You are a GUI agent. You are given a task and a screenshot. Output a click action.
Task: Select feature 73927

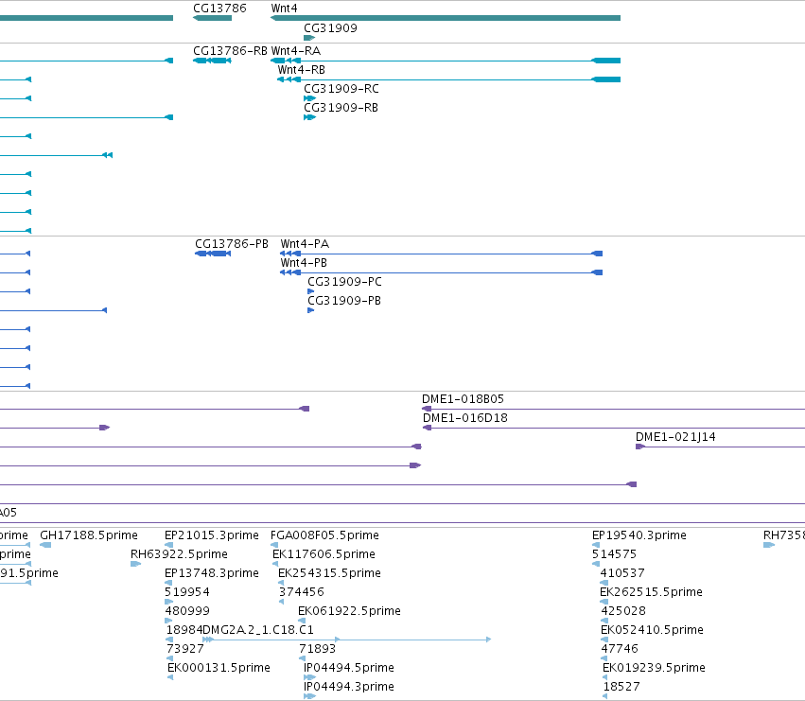(184, 649)
